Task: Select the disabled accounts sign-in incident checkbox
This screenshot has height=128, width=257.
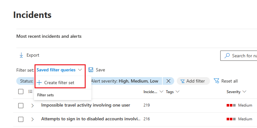Action: [x=21, y=119]
